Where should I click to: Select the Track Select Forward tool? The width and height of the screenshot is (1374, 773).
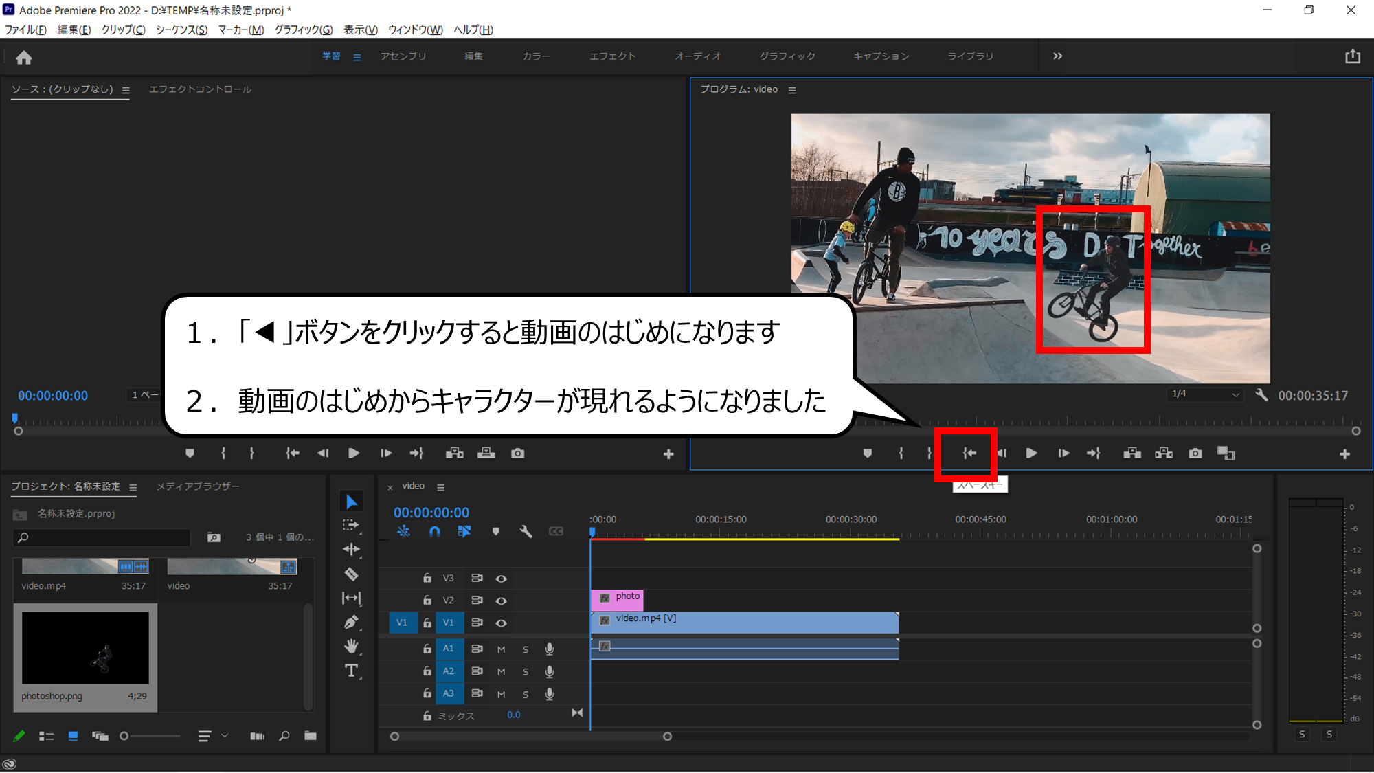click(351, 526)
